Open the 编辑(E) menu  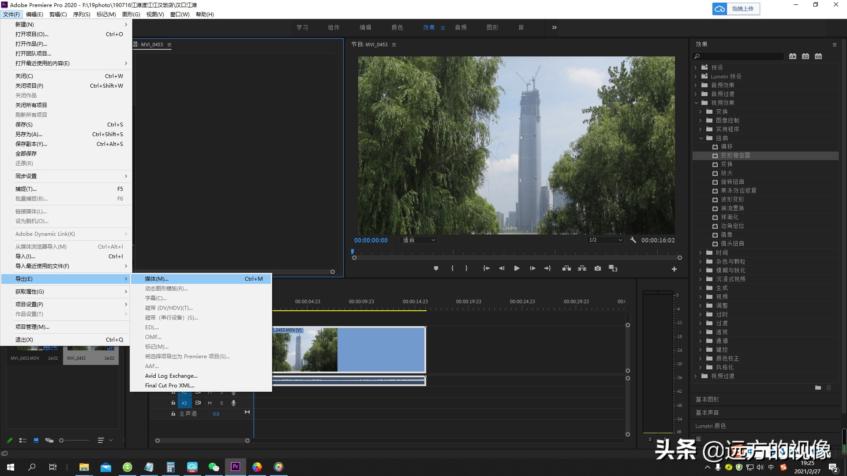click(34, 14)
